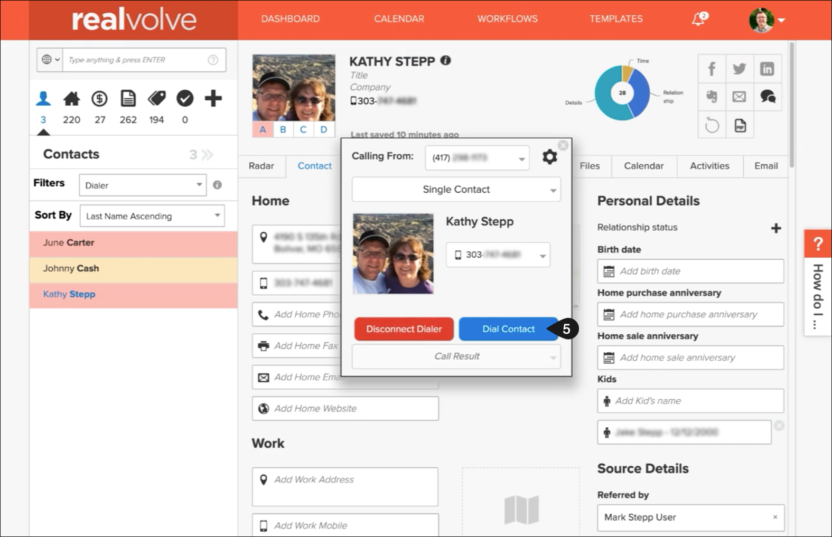Click the Dial Contact button

click(508, 329)
